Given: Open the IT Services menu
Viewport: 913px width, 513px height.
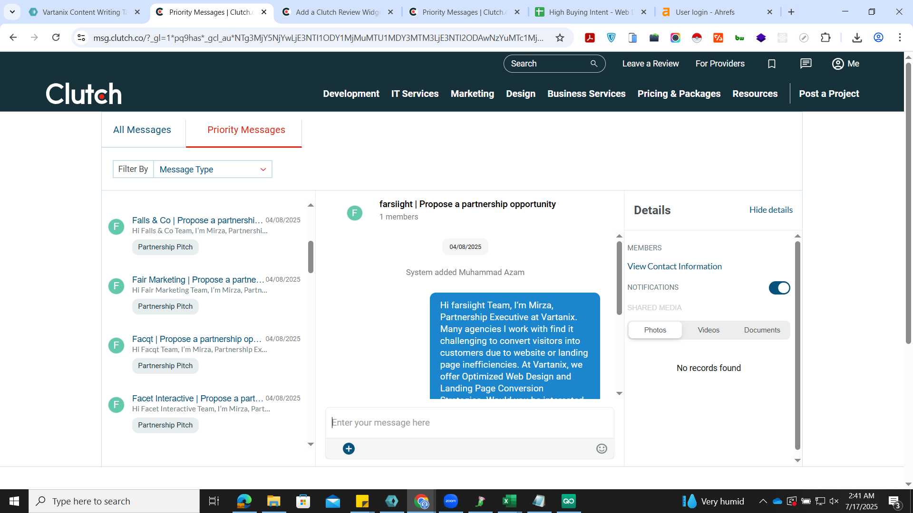Looking at the screenshot, I should tap(415, 94).
